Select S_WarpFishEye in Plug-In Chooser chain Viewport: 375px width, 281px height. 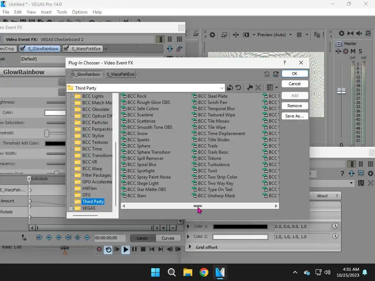[x=120, y=74]
